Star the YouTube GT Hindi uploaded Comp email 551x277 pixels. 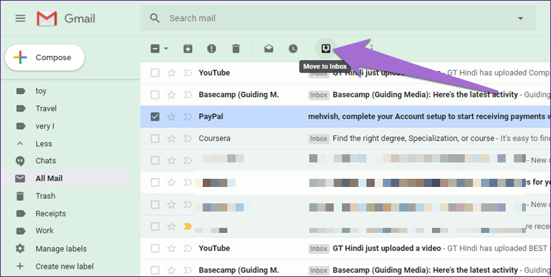click(171, 73)
